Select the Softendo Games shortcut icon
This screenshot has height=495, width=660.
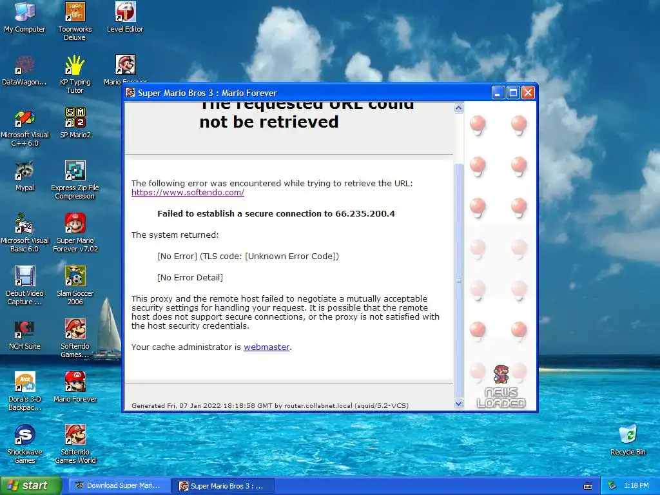75,329
